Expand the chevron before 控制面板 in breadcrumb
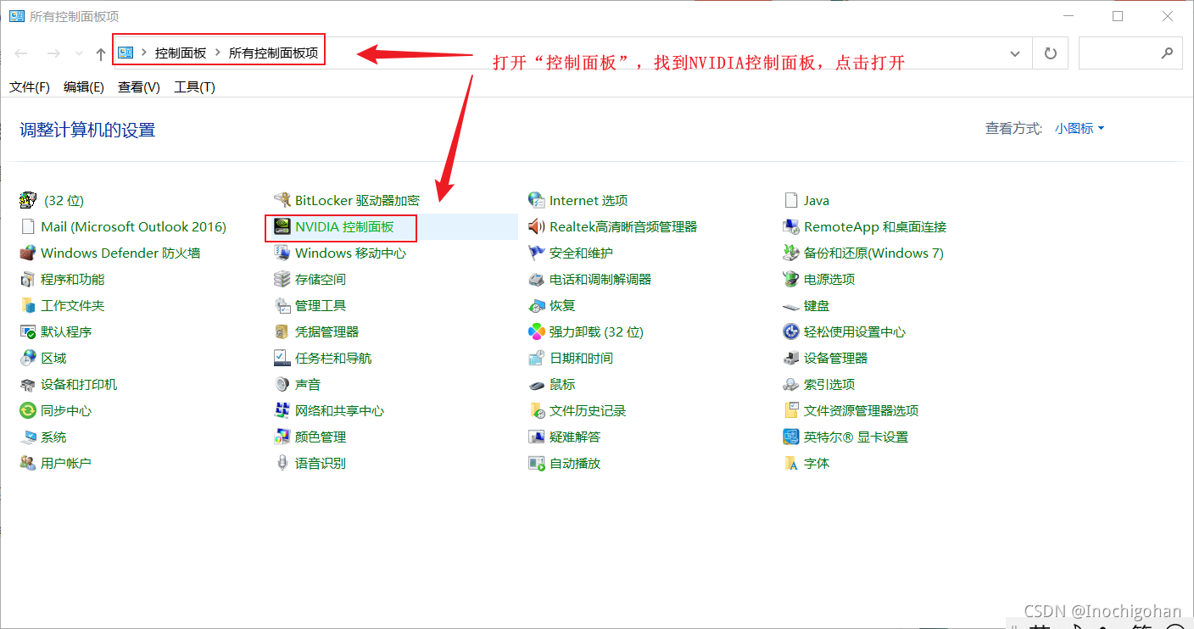This screenshot has width=1194, height=629. (144, 53)
